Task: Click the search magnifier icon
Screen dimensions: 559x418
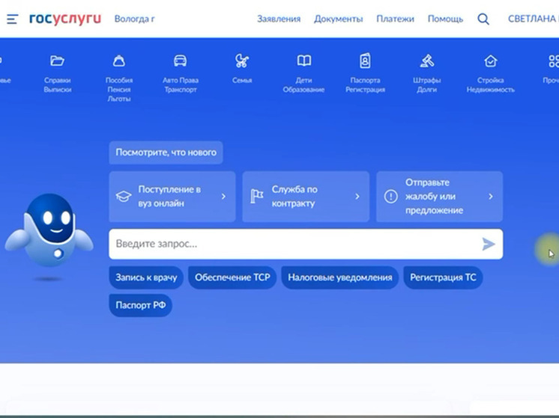Action: tap(483, 19)
